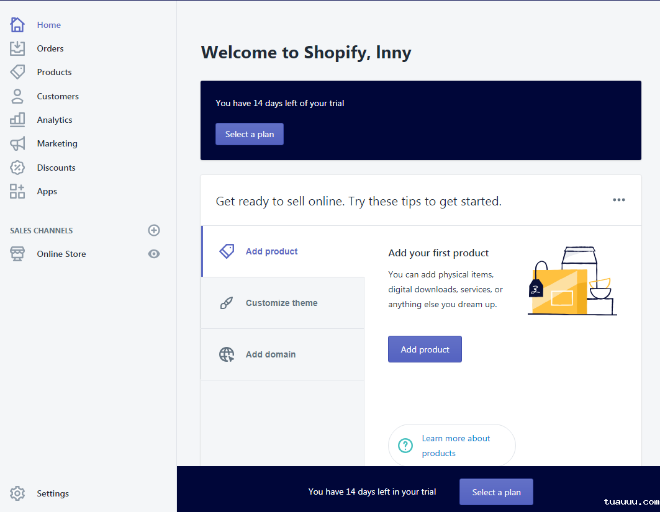Click the Online Store storefront icon
Screen dimensions: 660x512
[x=17, y=254]
